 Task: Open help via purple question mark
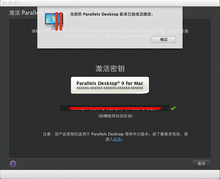13,164
